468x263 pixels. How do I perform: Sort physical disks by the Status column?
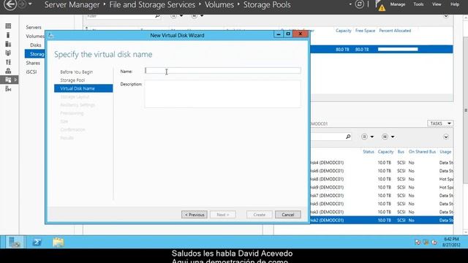click(369, 152)
